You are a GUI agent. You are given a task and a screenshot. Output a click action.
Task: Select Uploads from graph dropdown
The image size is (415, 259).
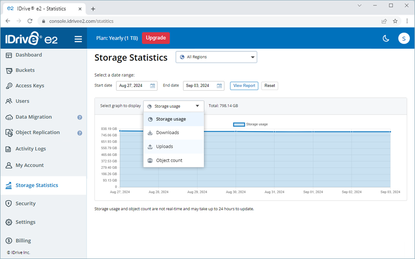coord(164,147)
